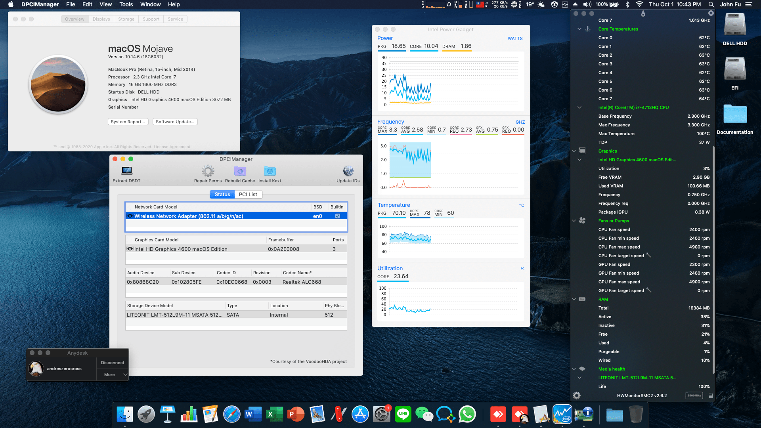
Task: Open App Store from the Dock
Action: click(360, 415)
